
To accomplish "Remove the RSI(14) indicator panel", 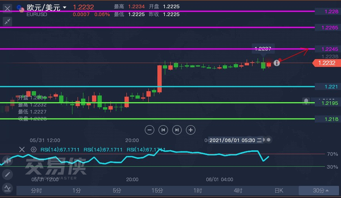I will point(22,149).
